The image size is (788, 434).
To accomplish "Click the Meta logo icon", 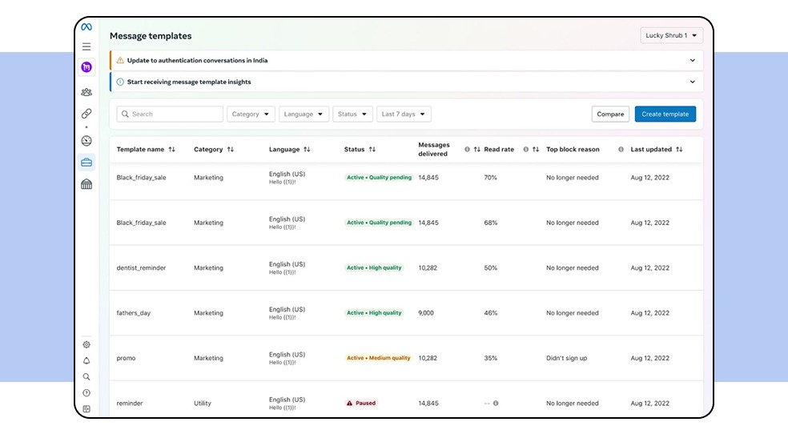I will tap(86, 27).
